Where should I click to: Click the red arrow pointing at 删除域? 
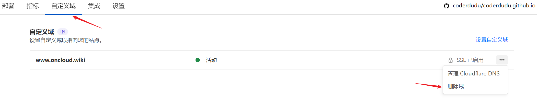[x=428, y=85]
